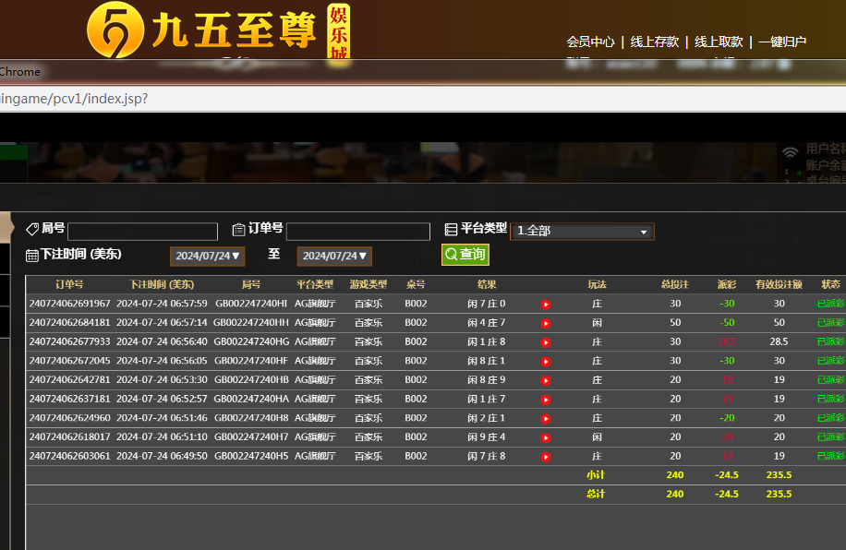Play video replay for round GB002247240H5
Screen dimensions: 846x550
pyautogui.click(x=545, y=457)
